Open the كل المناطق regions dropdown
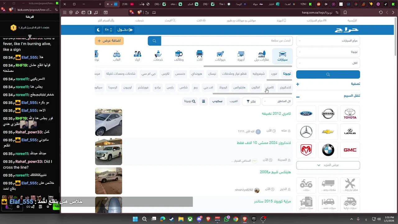This screenshot has height=224, width=398. pos(277,101)
